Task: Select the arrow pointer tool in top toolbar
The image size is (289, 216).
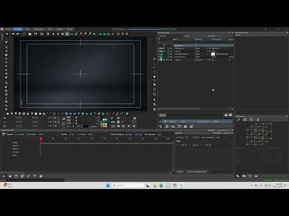Action: pos(54,34)
